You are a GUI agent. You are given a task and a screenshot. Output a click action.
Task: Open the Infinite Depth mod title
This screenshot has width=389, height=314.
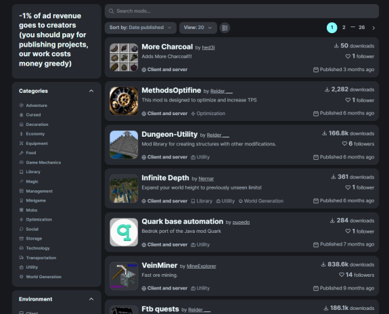(165, 178)
